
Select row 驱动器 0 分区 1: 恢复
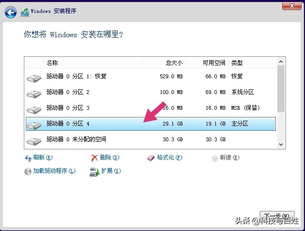[x=151, y=76]
